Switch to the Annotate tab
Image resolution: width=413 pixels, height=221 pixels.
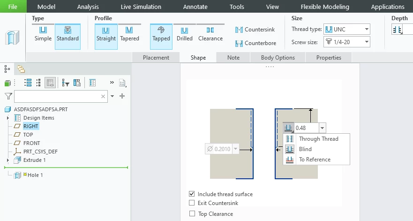click(195, 7)
